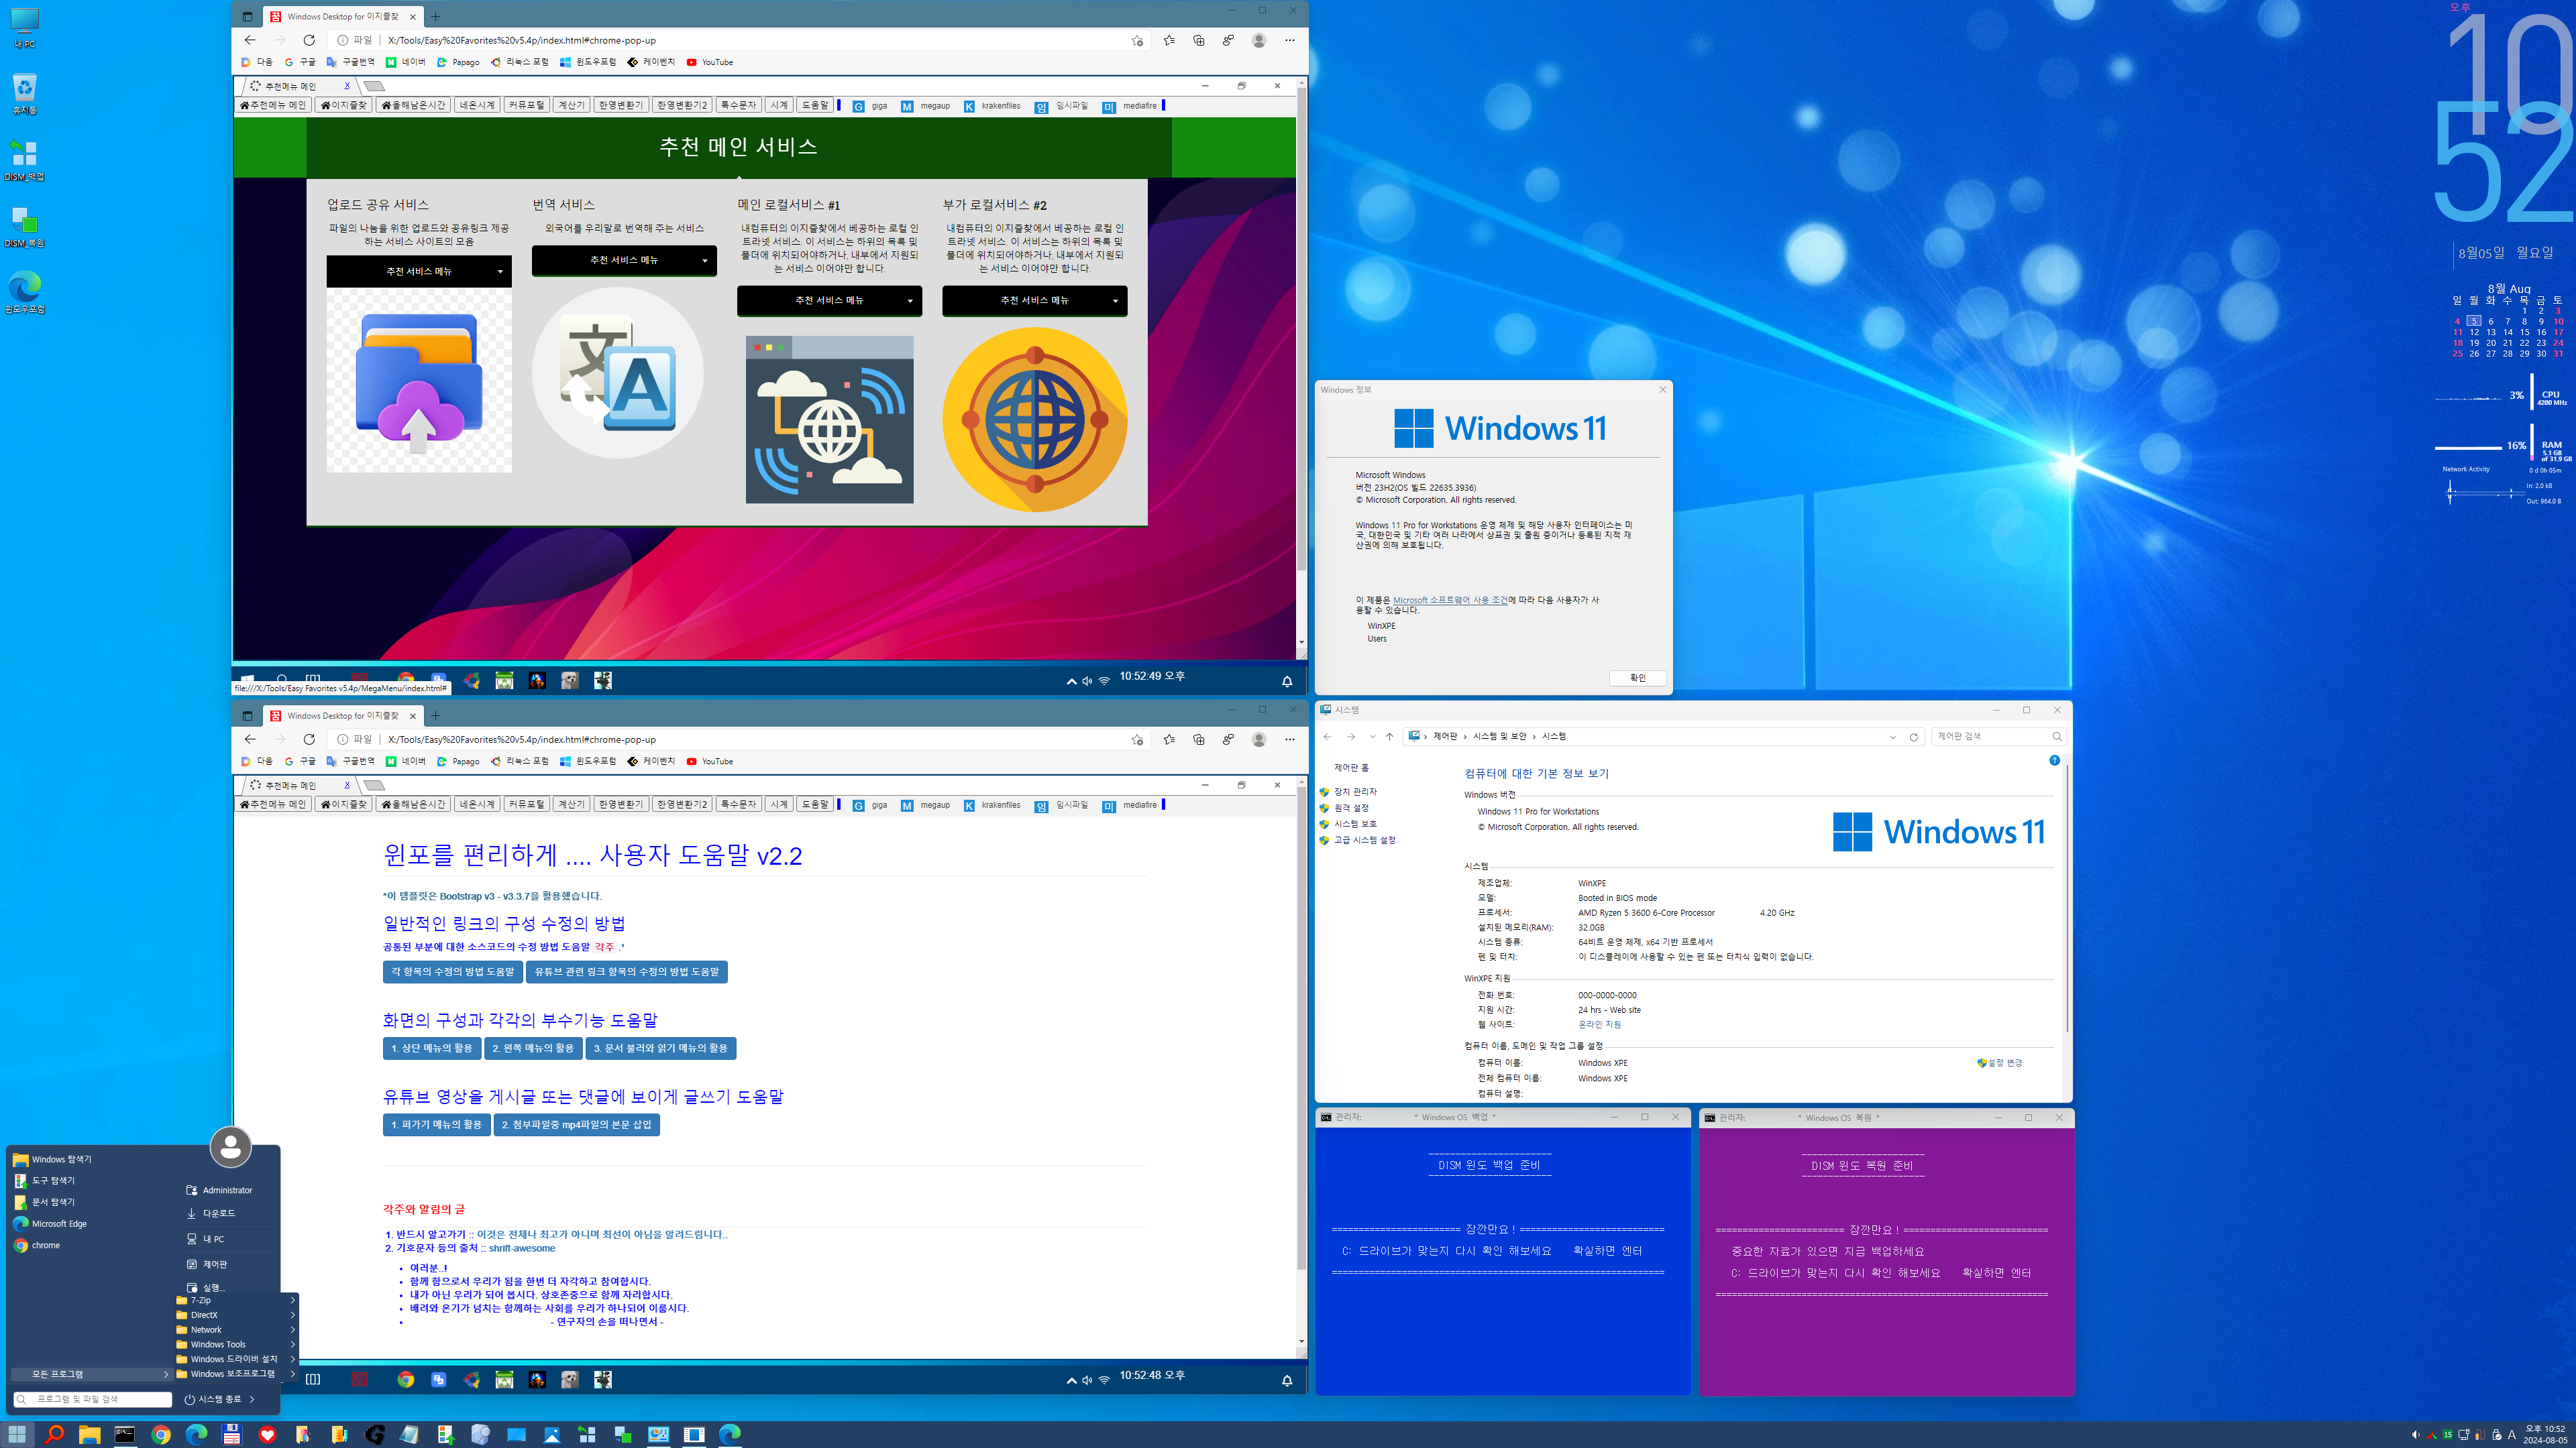Click YouTube bookmark in 추천 메인 서비스 browser window
The image size is (2576, 1448).
coord(709,62)
